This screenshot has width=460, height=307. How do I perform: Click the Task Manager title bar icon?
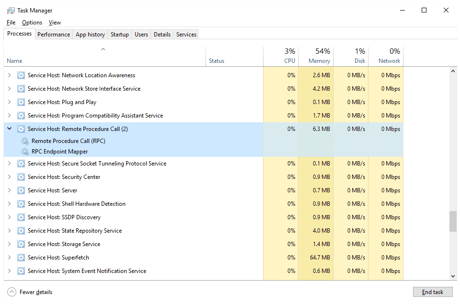[x=11, y=11]
